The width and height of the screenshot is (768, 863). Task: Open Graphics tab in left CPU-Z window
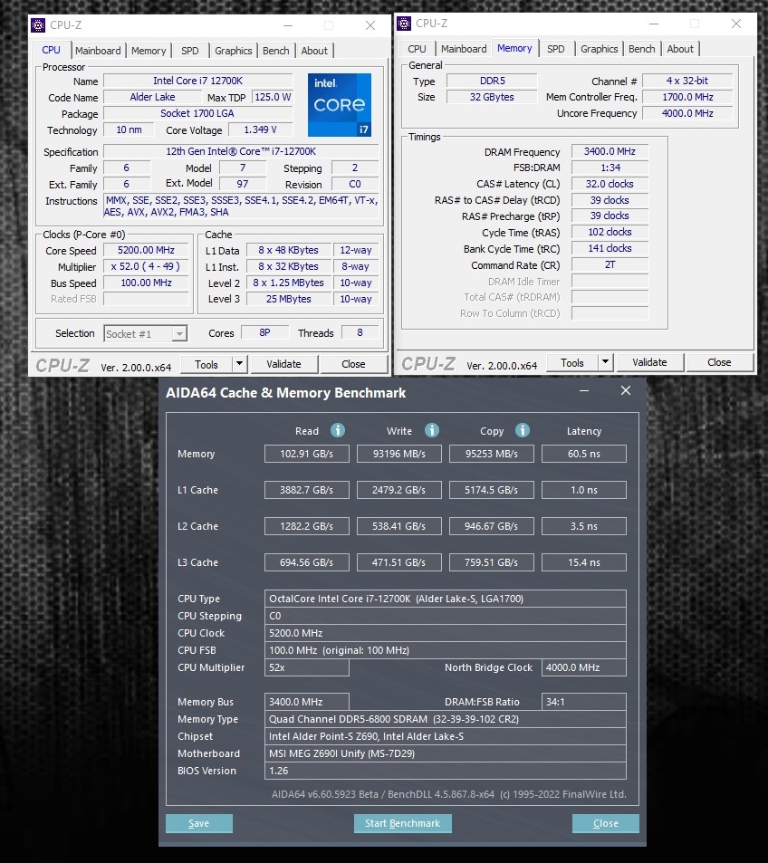point(234,51)
